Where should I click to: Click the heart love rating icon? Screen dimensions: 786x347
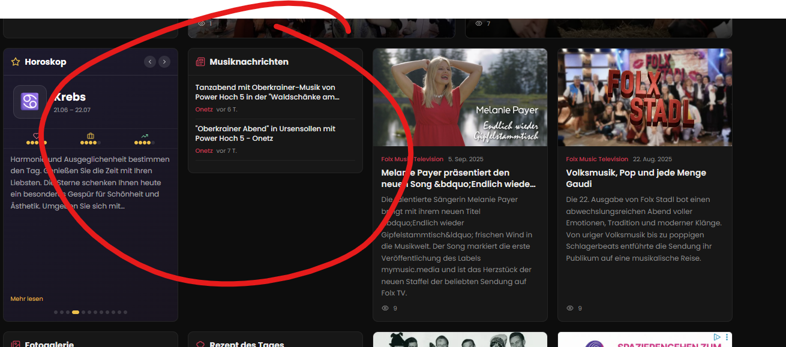click(36, 136)
